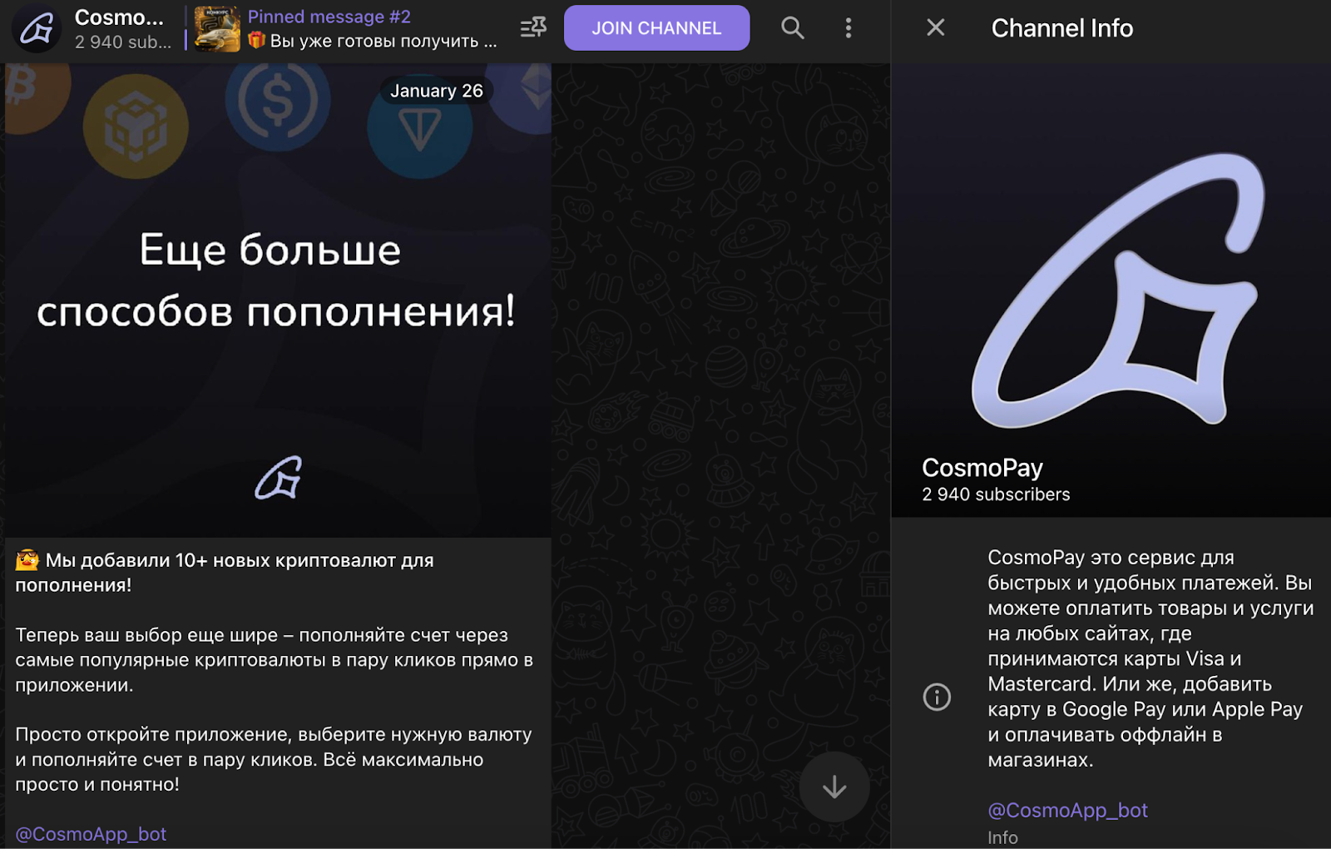The width and height of the screenshot is (1331, 849).
Task: Open the large CosmoPay profile picture
Action: click(x=1111, y=290)
